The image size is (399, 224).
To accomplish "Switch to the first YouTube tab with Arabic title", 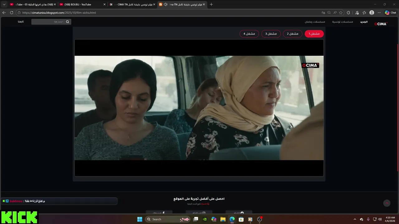I will (32, 4).
